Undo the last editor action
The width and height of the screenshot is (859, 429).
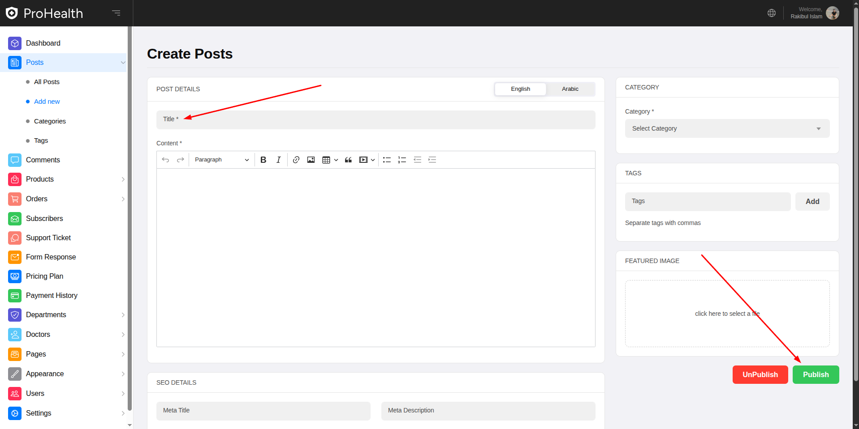[x=165, y=160]
